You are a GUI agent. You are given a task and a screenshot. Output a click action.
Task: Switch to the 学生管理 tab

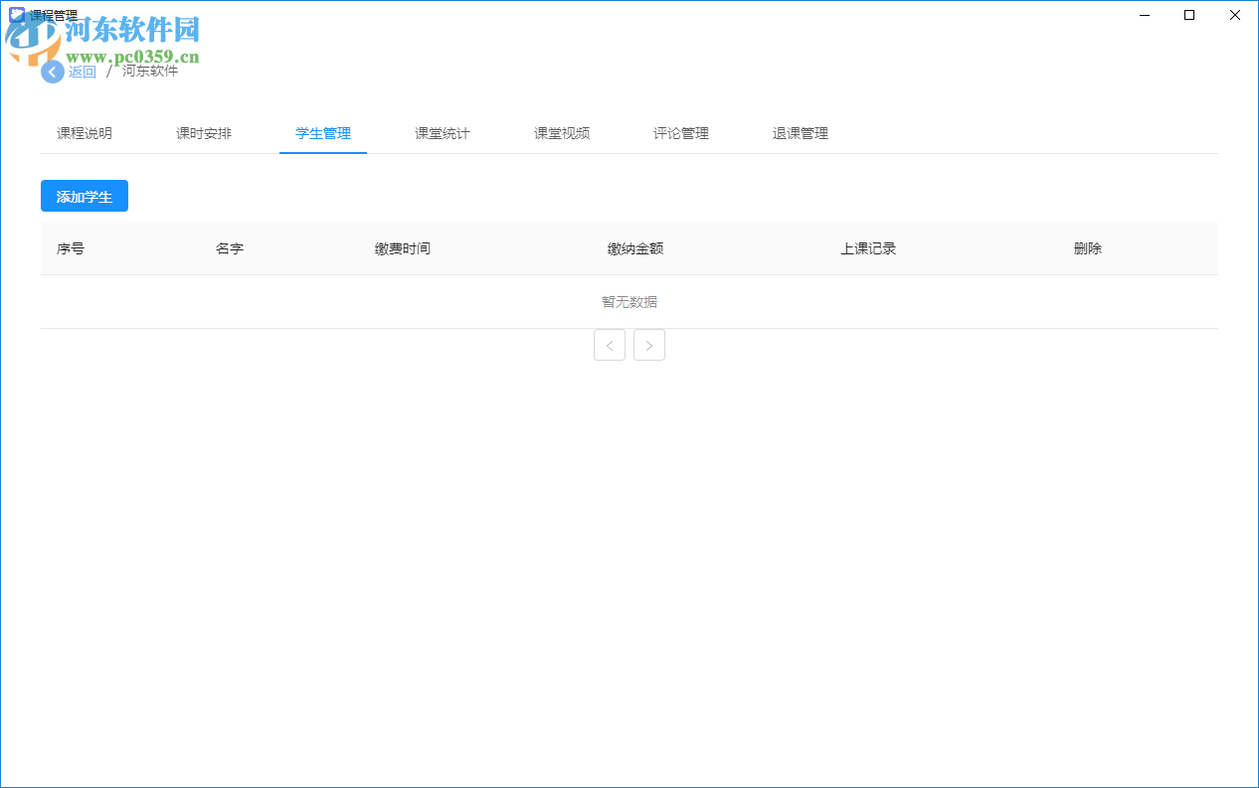pyautogui.click(x=322, y=132)
